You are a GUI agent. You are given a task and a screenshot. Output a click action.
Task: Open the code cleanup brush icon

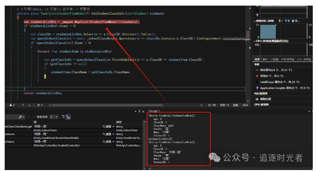pyautogui.click(x=38, y=105)
